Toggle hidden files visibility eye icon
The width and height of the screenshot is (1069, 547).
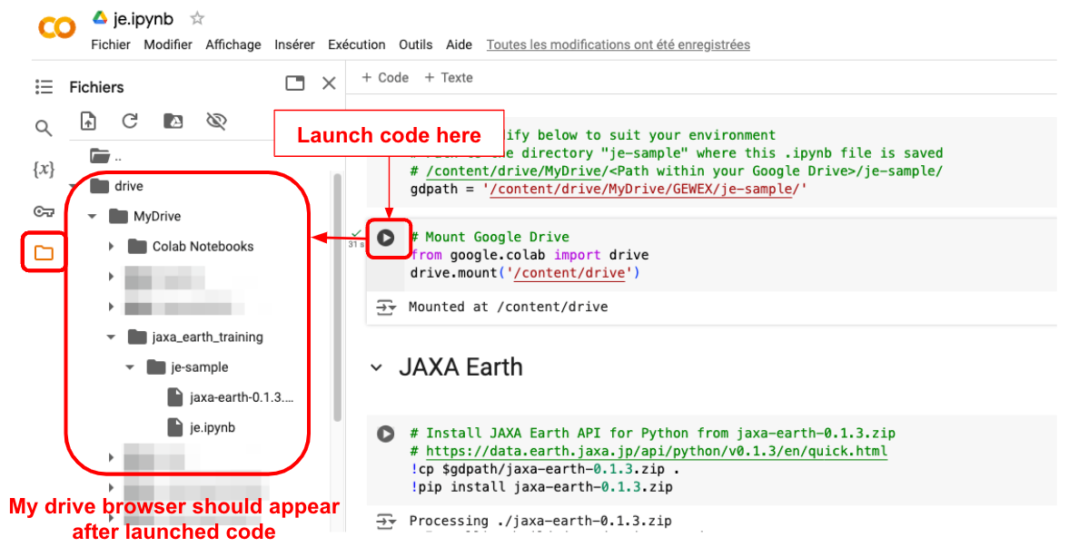pyautogui.click(x=215, y=122)
